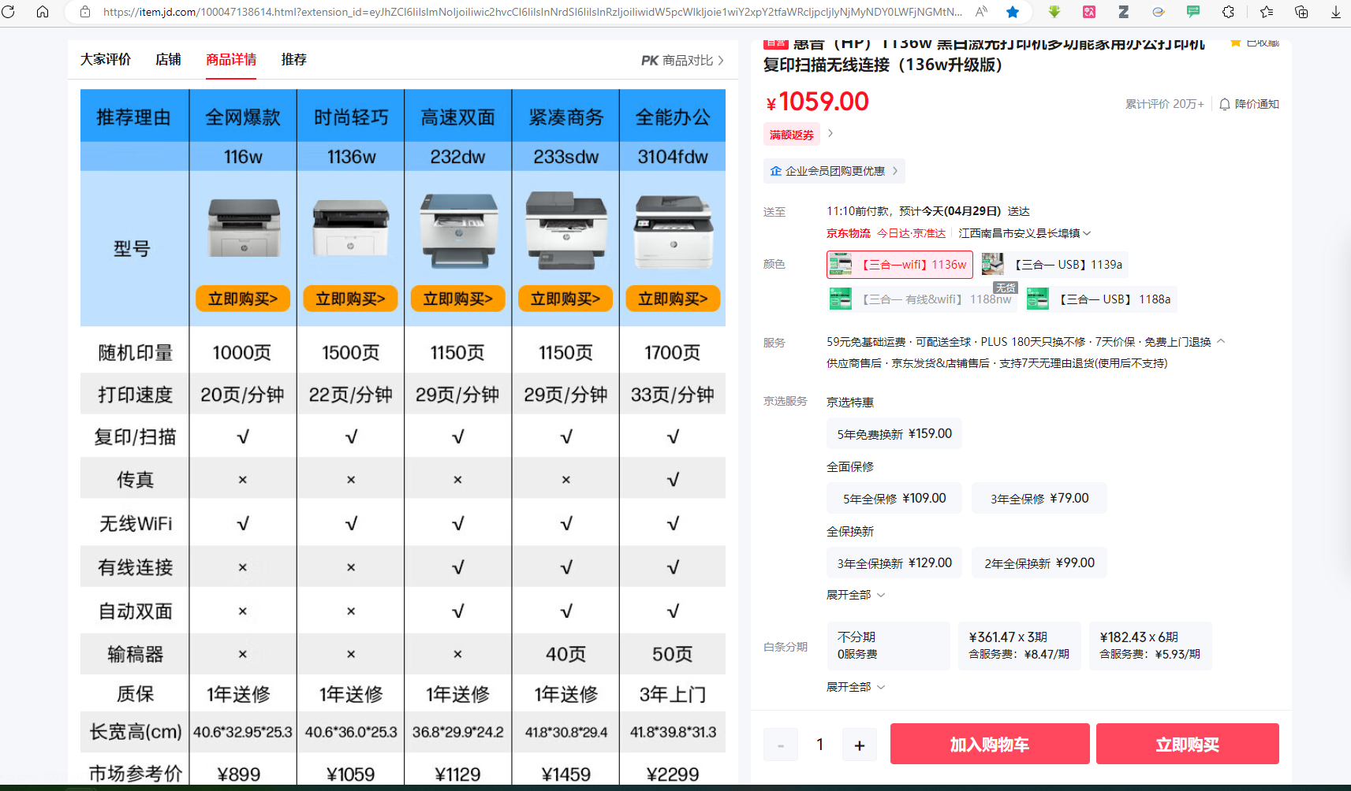Increase quantity with the plus button
The width and height of the screenshot is (1351, 791).
pyautogui.click(x=860, y=745)
